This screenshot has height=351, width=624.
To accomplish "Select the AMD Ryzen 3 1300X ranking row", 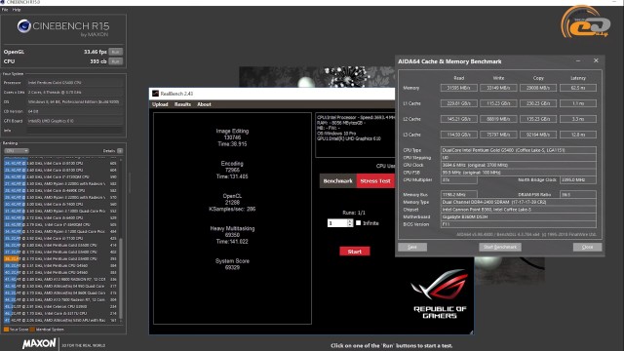I will pos(61,211).
